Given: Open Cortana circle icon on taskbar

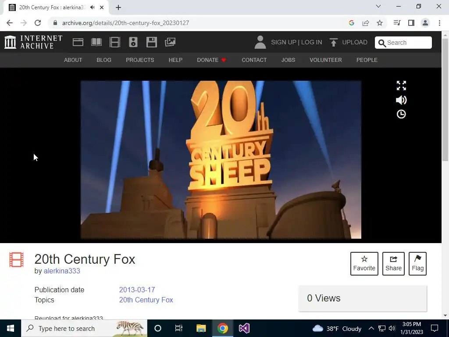Looking at the screenshot, I should [x=158, y=328].
